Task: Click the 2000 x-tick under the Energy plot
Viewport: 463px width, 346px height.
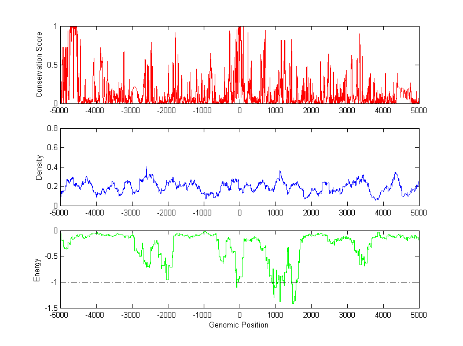Action: pos(311,315)
